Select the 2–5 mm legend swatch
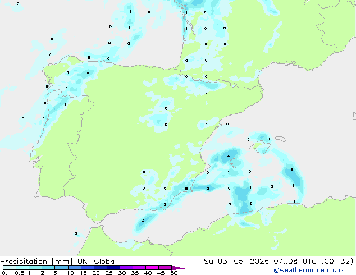Image resolution: width=356 pixels, height=275 pixels. pyautogui.click(x=48, y=268)
